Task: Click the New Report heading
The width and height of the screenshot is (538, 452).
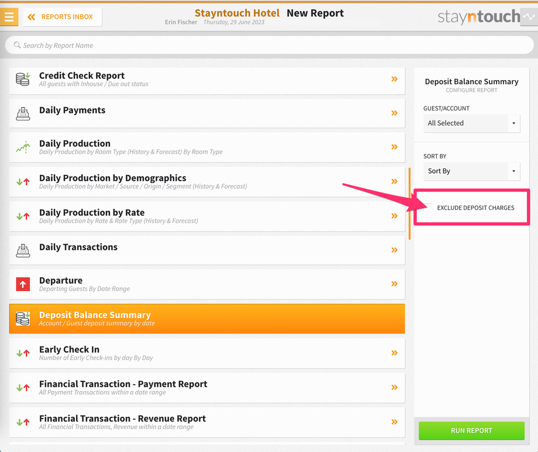Action: [x=315, y=13]
